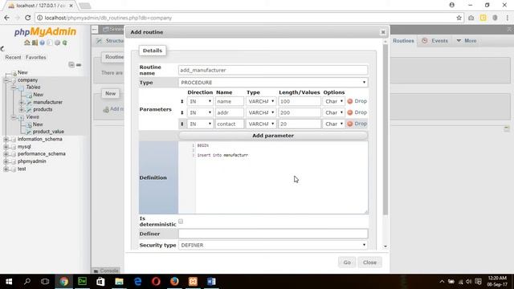Click the phpMyAdmin home icon
The width and height of the screenshot is (514, 289).
(27, 43)
